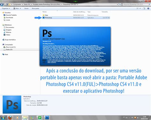Open Firefox from the taskbar

[x=10, y=117]
